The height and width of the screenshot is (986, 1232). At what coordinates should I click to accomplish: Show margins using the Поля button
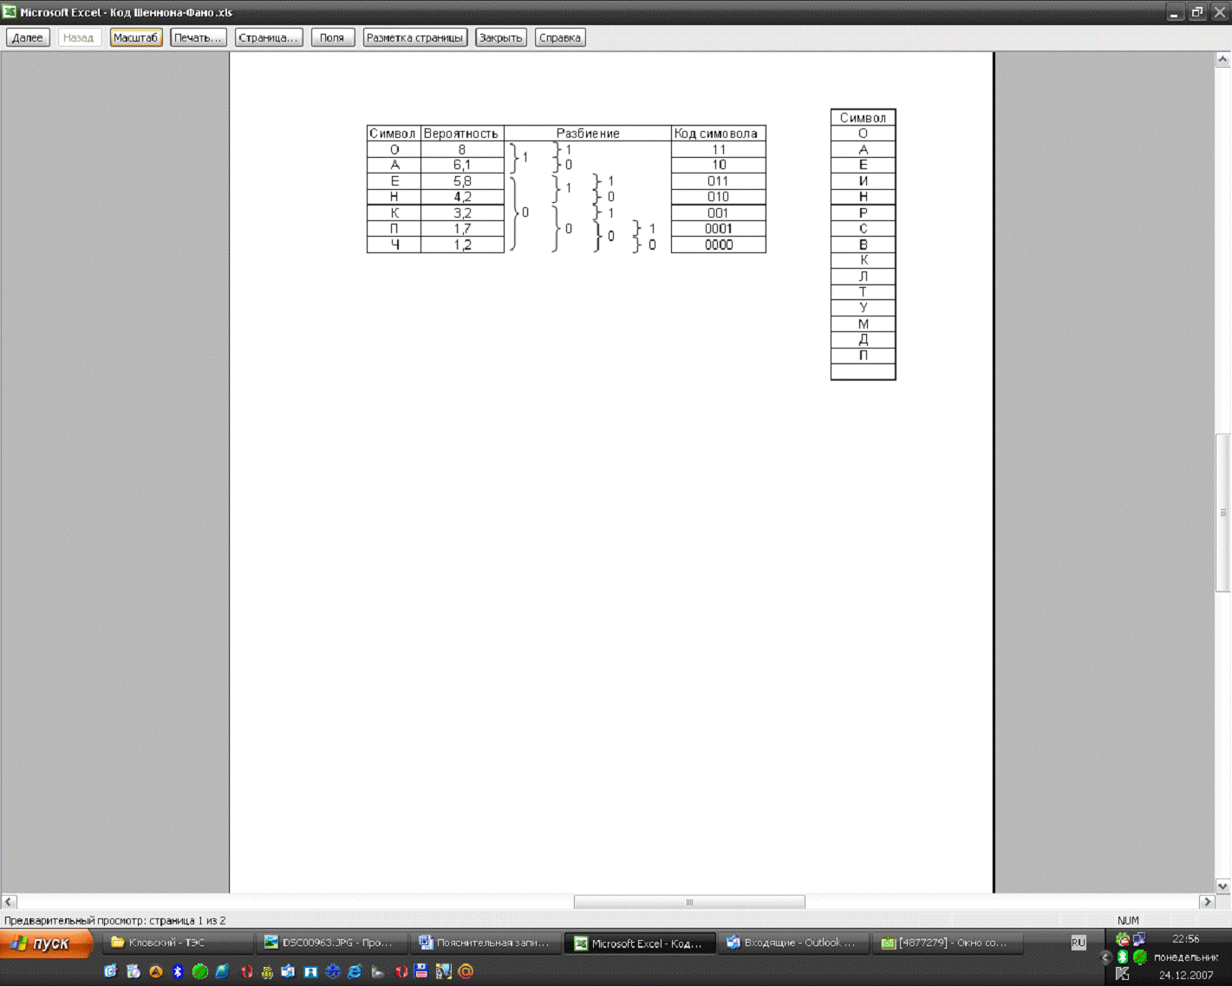click(333, 37)
